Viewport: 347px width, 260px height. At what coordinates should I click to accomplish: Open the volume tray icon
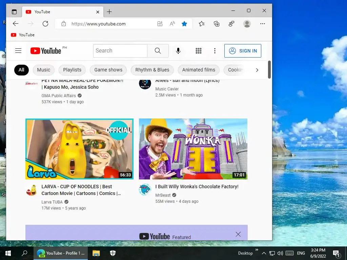click(280, 253)
